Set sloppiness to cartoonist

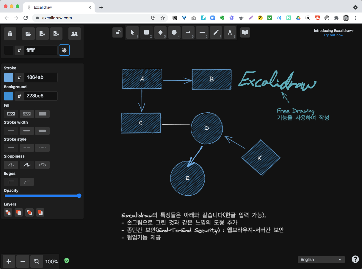click(x=42, y=165)
